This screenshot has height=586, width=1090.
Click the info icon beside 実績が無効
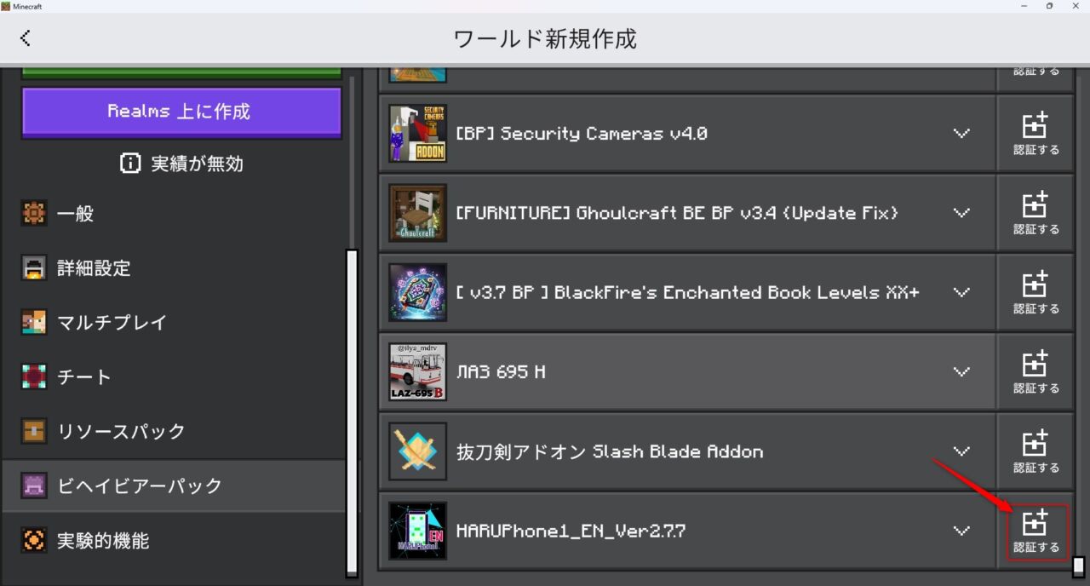pyautogui.click(x=129, y=164)
